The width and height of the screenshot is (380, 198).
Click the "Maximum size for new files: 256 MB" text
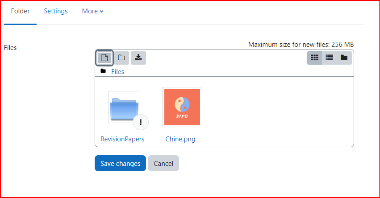(301, 45)
